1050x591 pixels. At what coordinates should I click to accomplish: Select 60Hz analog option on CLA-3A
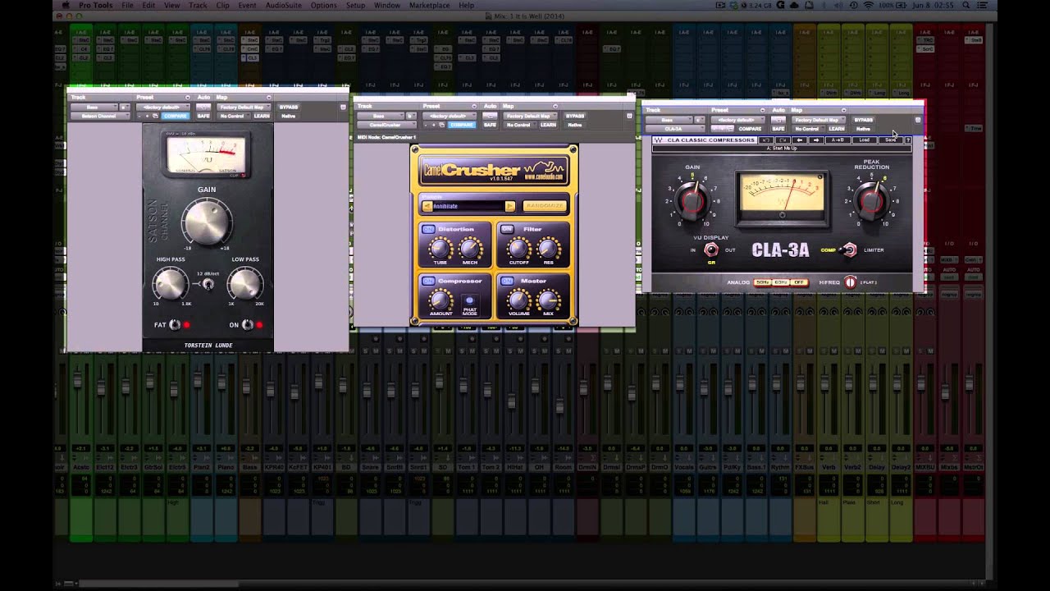point(781,282)
